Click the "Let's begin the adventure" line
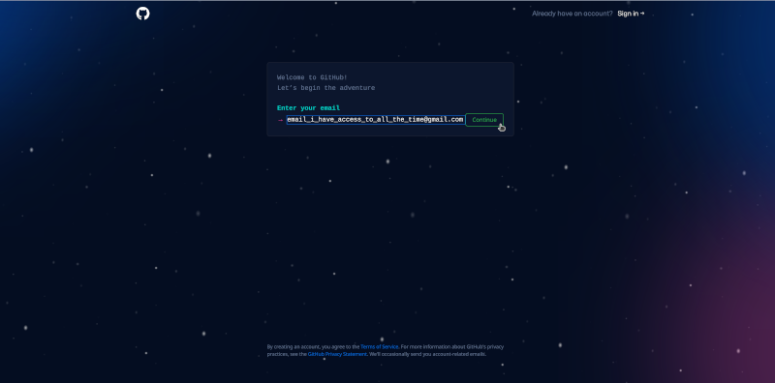This screenshot has width=775, height=383. click(x=325, y=88)
